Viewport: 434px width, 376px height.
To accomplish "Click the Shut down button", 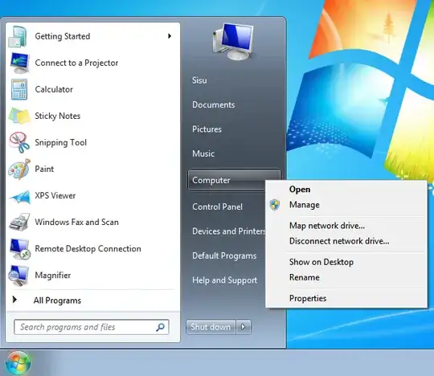I will pos(211,327).
